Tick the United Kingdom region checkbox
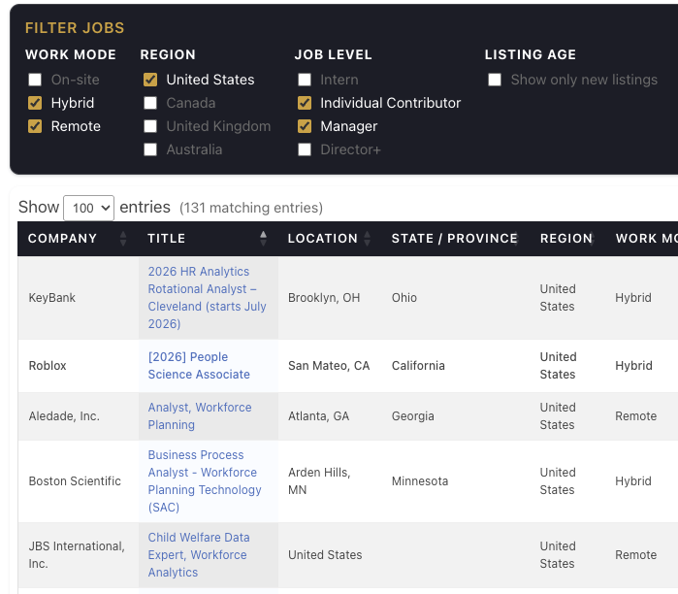Viewport: 678px width, 594px height. [150, 126]
